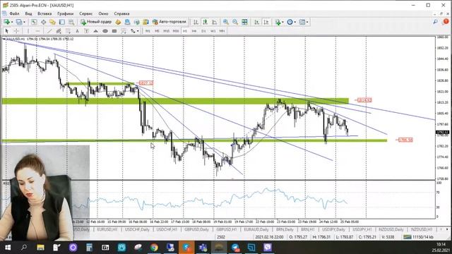Expand the Profiles dropdown arrow
Screen dimensions: 452x254
point(24,22)
